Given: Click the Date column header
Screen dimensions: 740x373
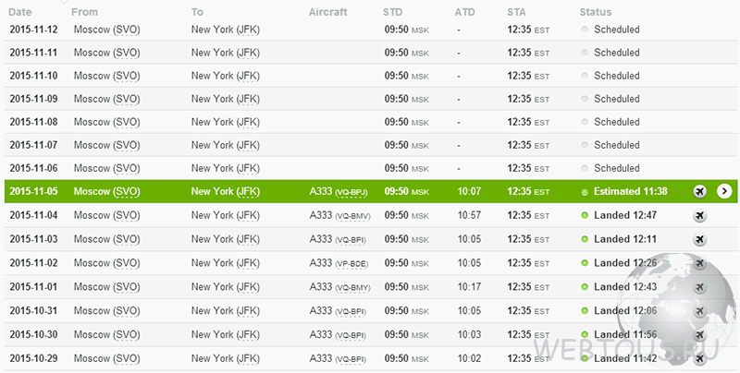Looking at the screenshot, I should pos(20,12).
